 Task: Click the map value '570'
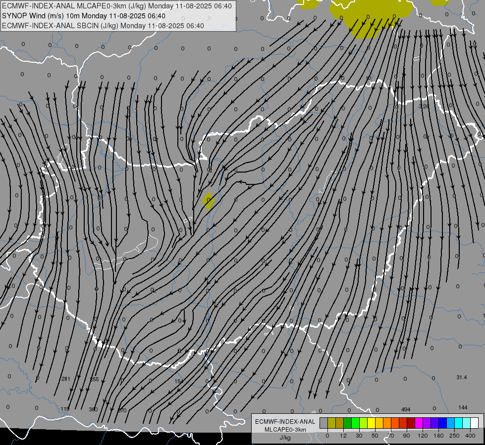(122, 410)
